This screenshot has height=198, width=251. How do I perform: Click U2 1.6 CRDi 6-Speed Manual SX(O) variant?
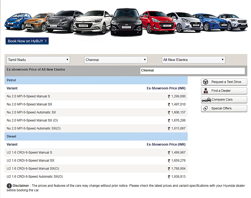pos(33,169)
